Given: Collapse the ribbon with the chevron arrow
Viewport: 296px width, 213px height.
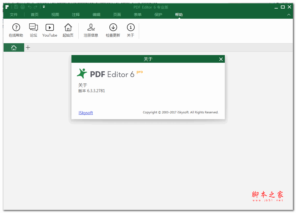Looking at the screenshot, I should click(289, 15).
